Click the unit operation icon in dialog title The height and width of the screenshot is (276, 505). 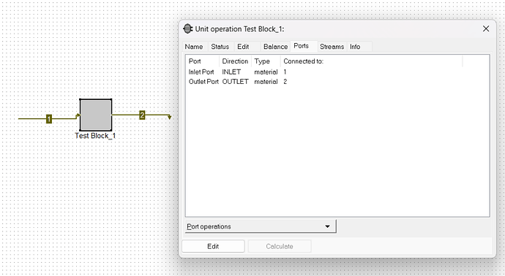click(188, 29)
